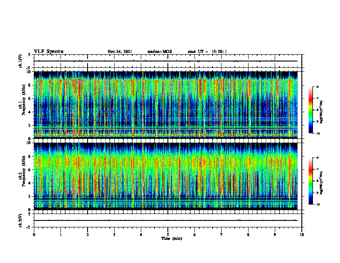Screen dimensions: 340x263
Task: Click the ch.2 'Frequency (kHz)' axis label
Action: pyautogui.click(x=24, y=171)
